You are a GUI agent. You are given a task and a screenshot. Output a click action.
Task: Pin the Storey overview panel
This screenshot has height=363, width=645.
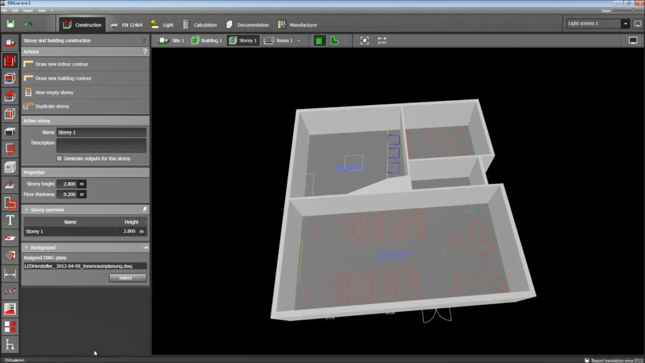pos(145,210)
